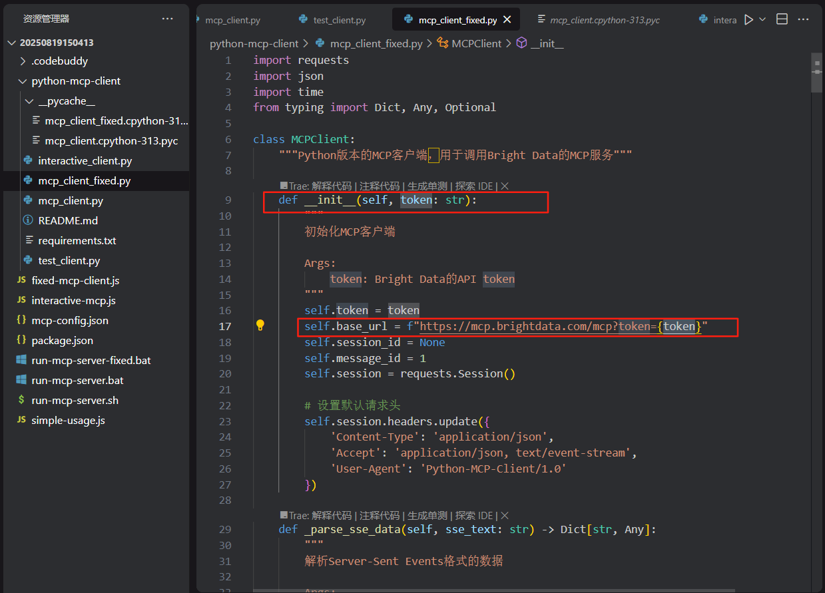The height and width of the screenshot is (593, 825).
Task: Run the Python file with play icon
Action: coord(749,20)
